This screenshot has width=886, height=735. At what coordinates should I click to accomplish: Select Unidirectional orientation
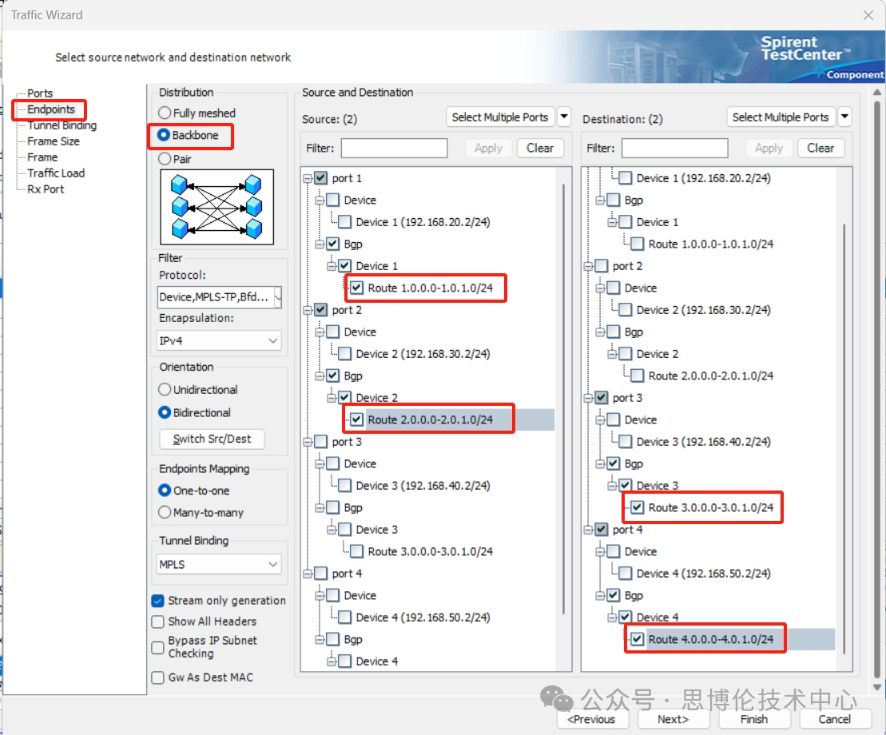coord(165,390)
